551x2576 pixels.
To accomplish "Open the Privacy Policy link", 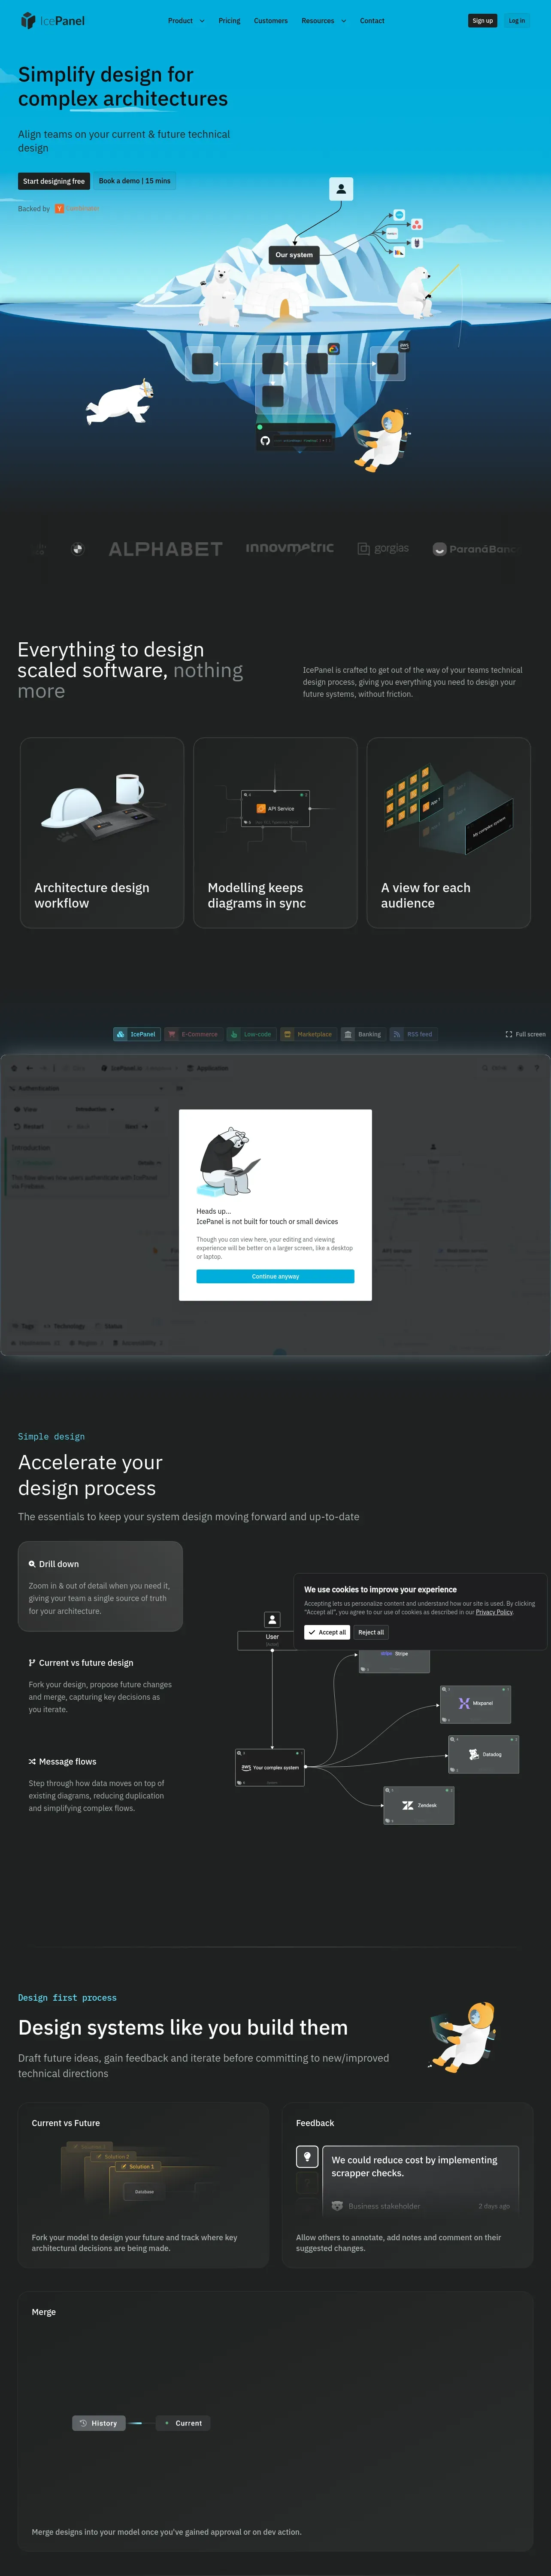I will (x=494, y=1612).
